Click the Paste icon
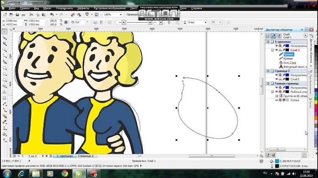This screenshot has width=318, height=178. (x=44, y=15)
